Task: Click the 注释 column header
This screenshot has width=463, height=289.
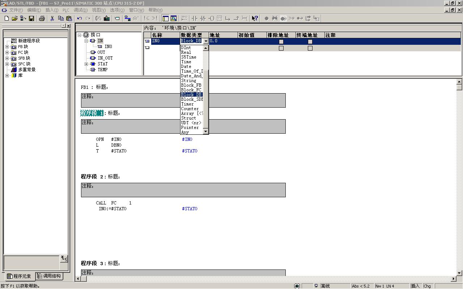Action: click(393, 35)
